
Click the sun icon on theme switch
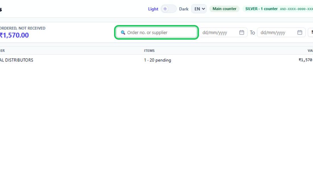pos(165,9)
